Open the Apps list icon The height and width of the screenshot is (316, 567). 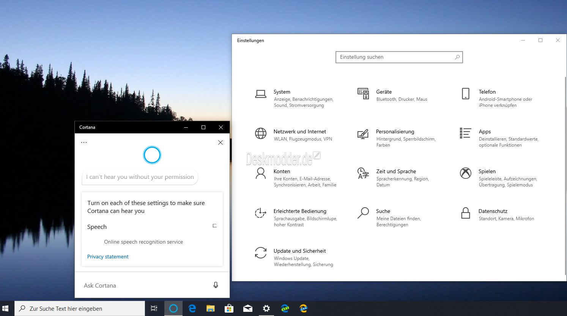466,133
